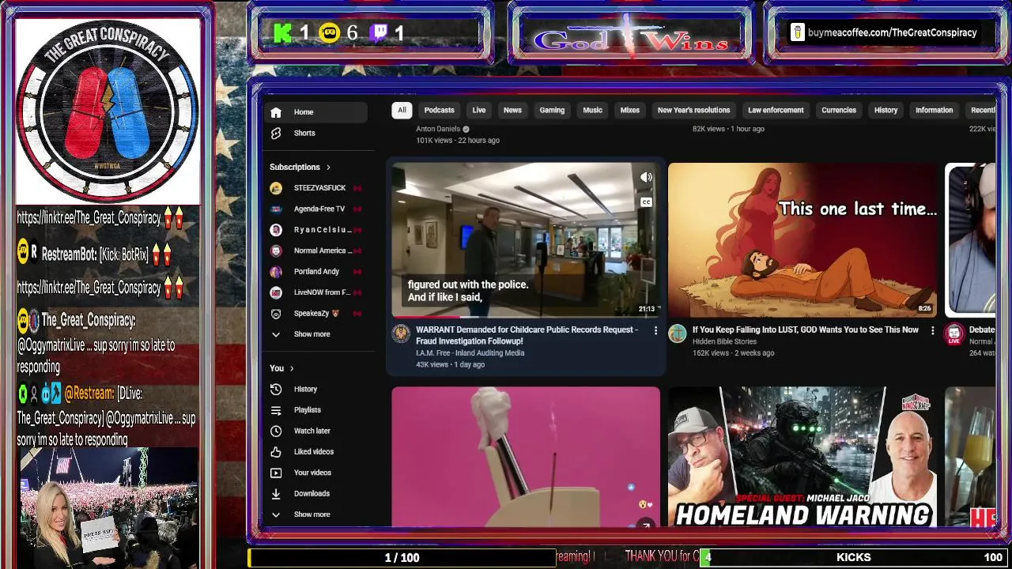
Task: Open the This one last time thumbnail
Action: click(802, 240)
